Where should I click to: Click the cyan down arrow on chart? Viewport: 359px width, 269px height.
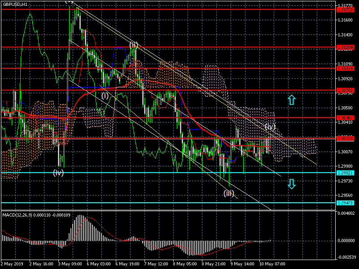[291, 184]
